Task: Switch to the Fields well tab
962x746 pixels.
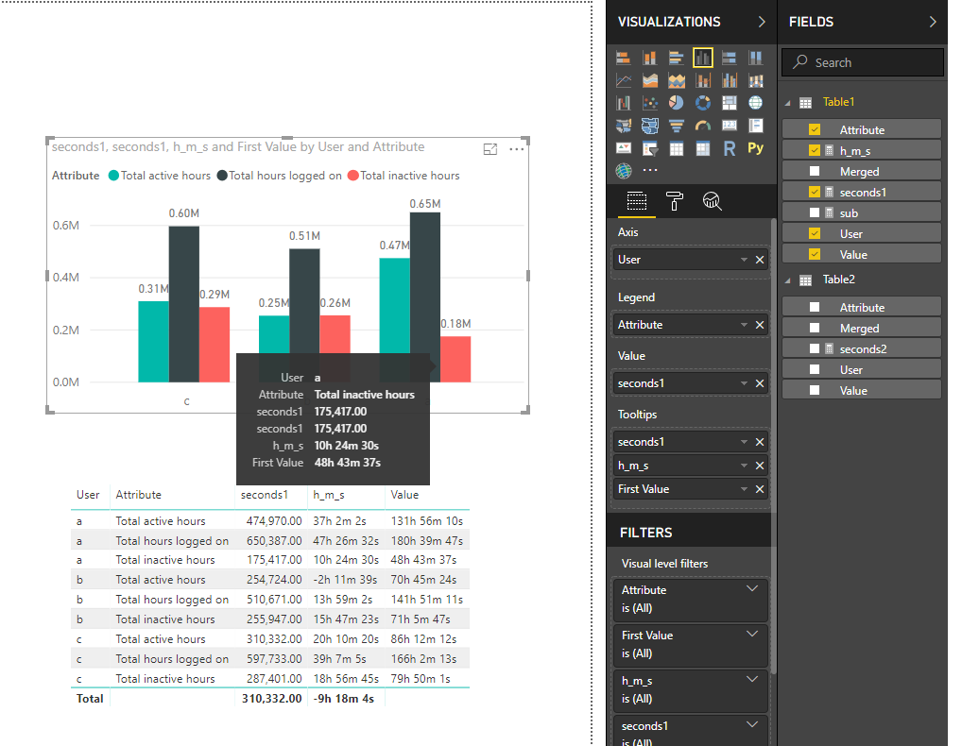Action: (636, 201)
